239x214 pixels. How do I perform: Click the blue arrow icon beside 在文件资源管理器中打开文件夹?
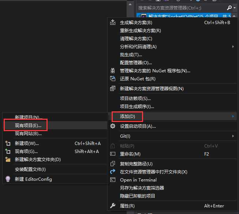pyautogui.click(x=113, y=172)
